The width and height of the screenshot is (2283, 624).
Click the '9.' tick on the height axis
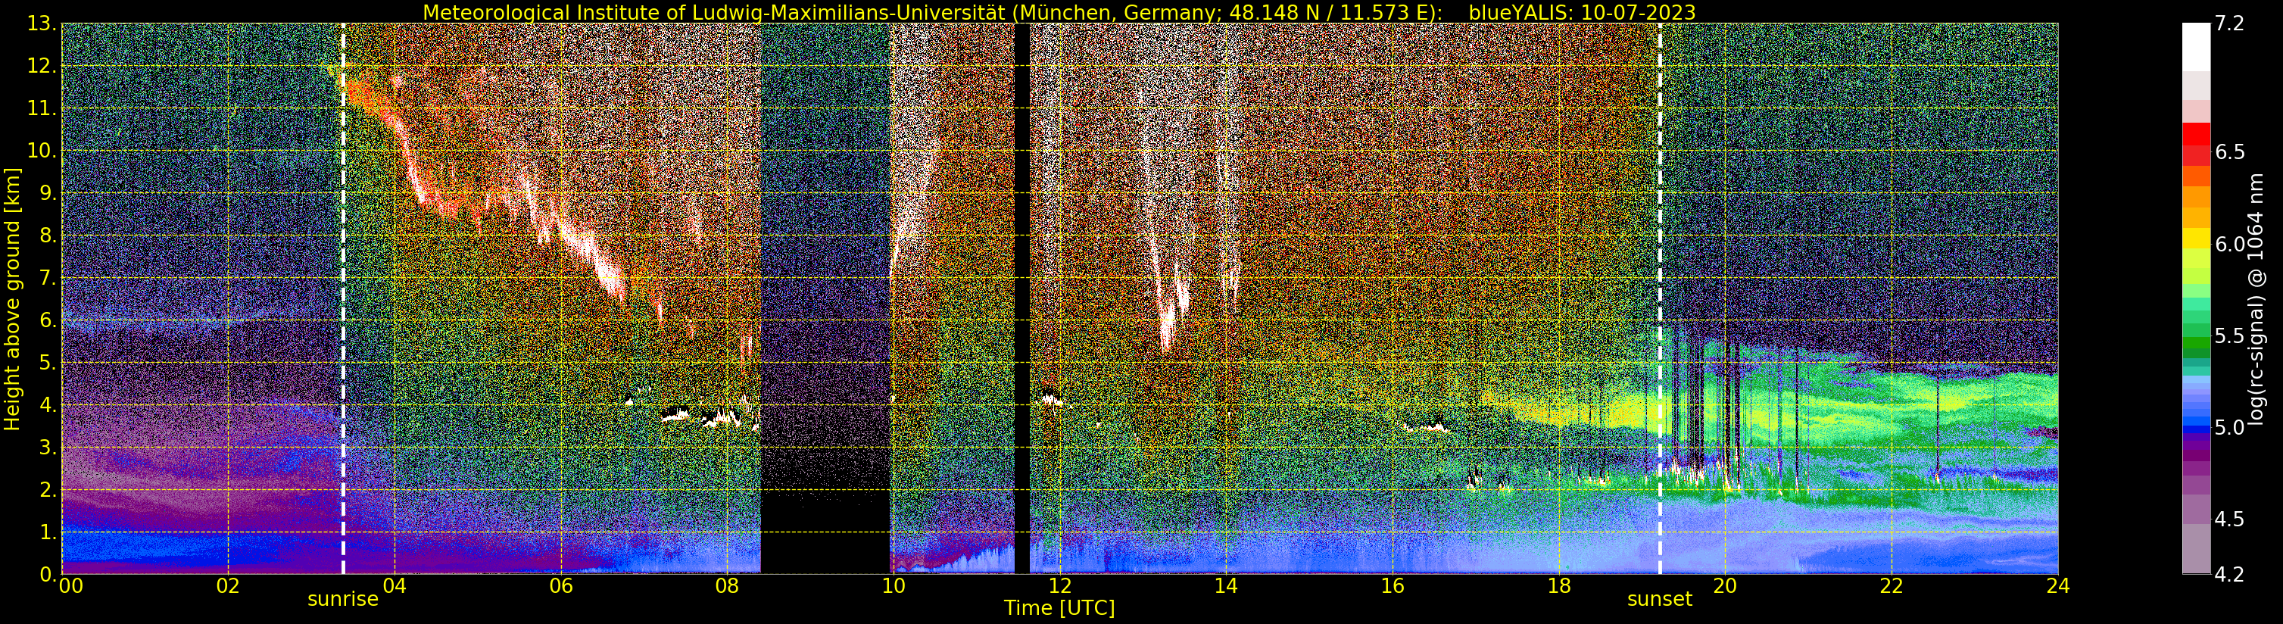[x=47, y=193]
